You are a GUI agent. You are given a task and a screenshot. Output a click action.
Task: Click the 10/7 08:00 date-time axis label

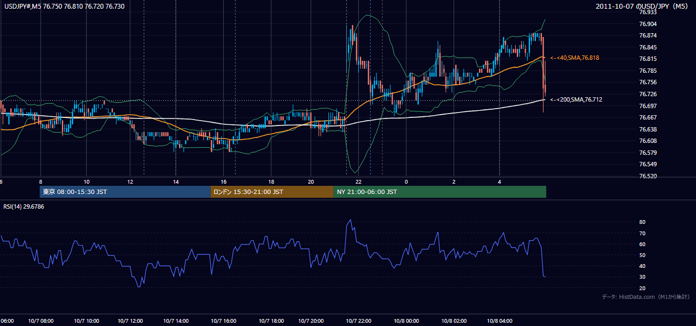pyautogui.click(x=40, y=321)
